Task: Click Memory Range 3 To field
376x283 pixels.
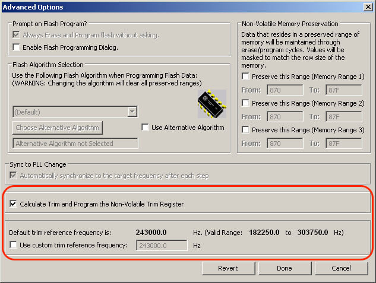Action: [344, 144]
